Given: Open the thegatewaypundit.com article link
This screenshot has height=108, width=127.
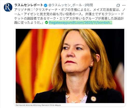Looking at the screenshot, I should click(x=80, y=23).
